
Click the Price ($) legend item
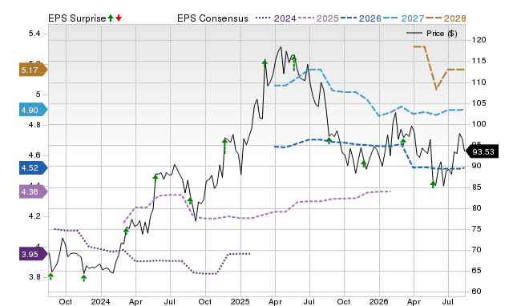[432, 34]
